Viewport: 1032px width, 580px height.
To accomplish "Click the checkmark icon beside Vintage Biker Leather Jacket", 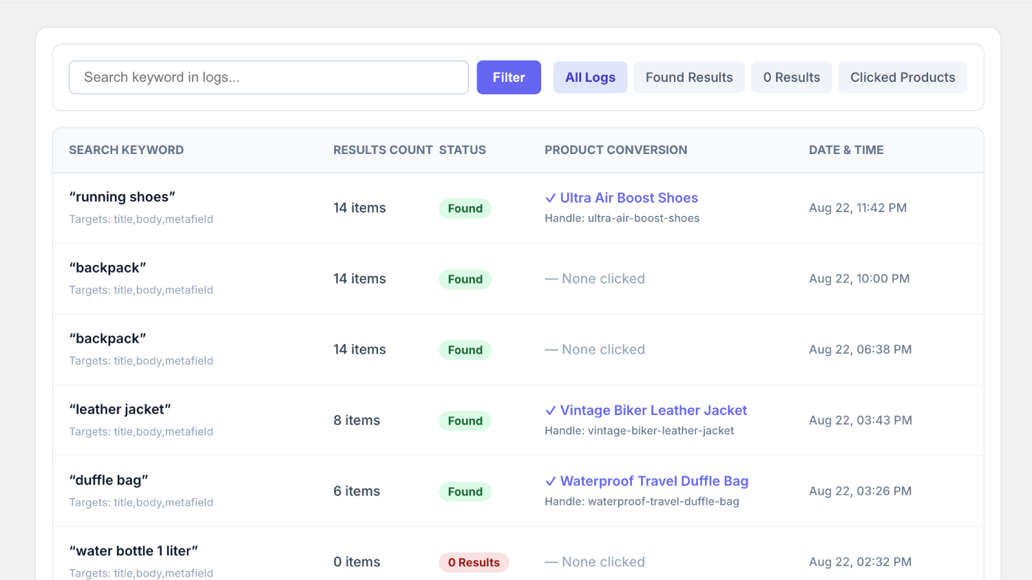I will tap(550, 411).
